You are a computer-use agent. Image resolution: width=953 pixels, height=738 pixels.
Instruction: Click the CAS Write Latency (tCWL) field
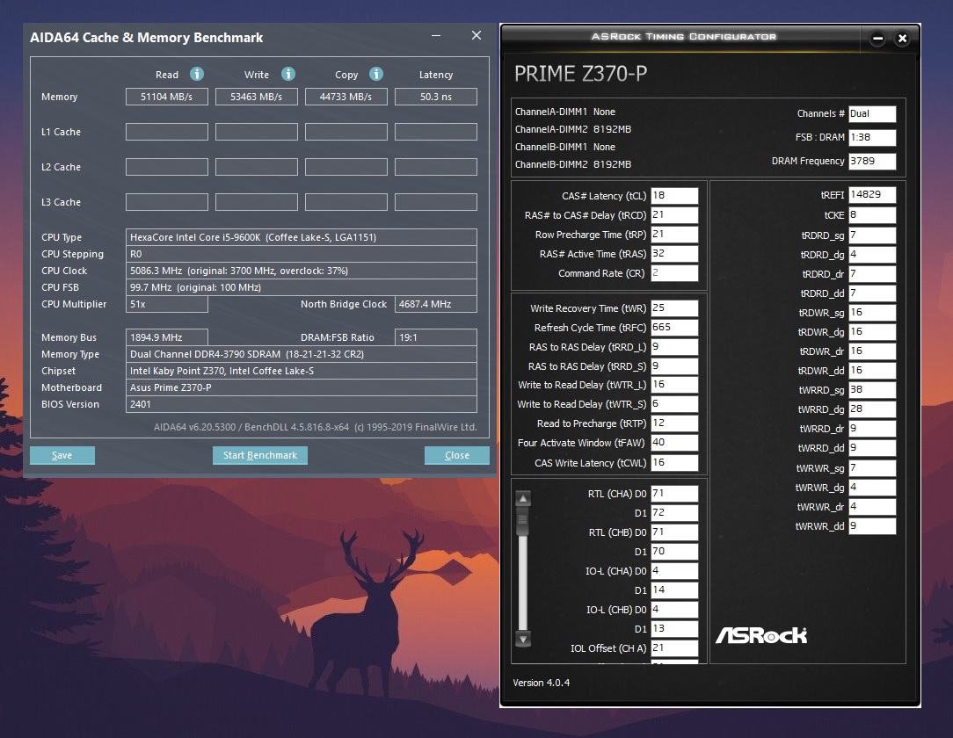coord(674,463)
